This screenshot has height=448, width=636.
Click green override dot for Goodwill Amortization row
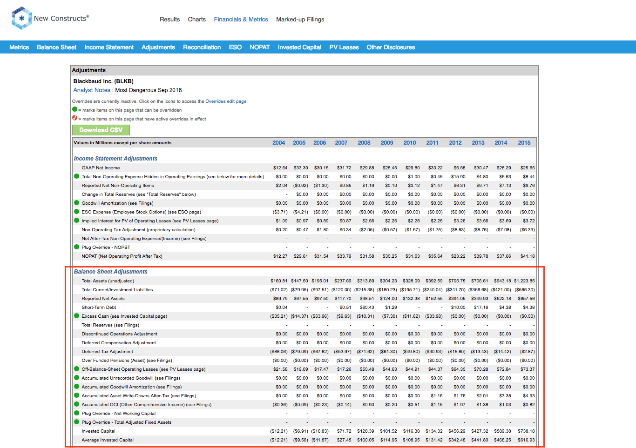click(x=76, y=203)
